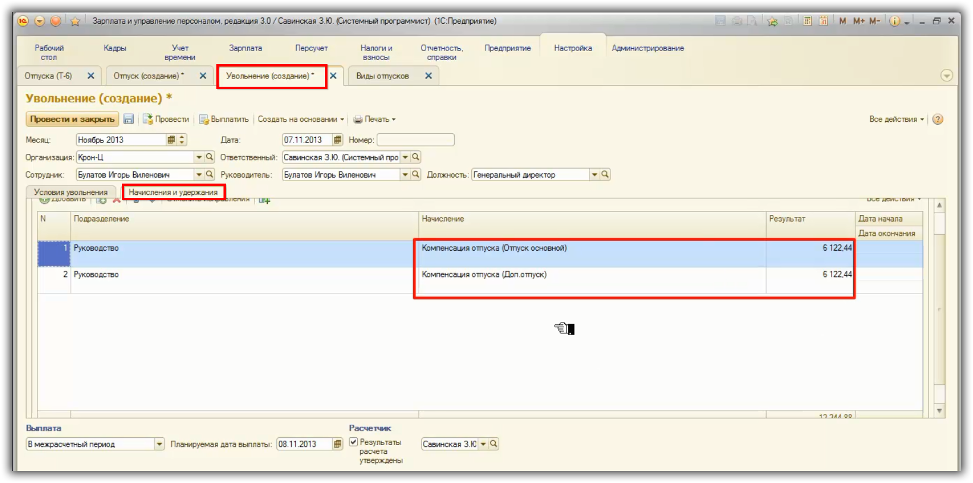Open Выплата period dropdown
The width and height of the screenshot is (973, 483).
pos(159,444)
